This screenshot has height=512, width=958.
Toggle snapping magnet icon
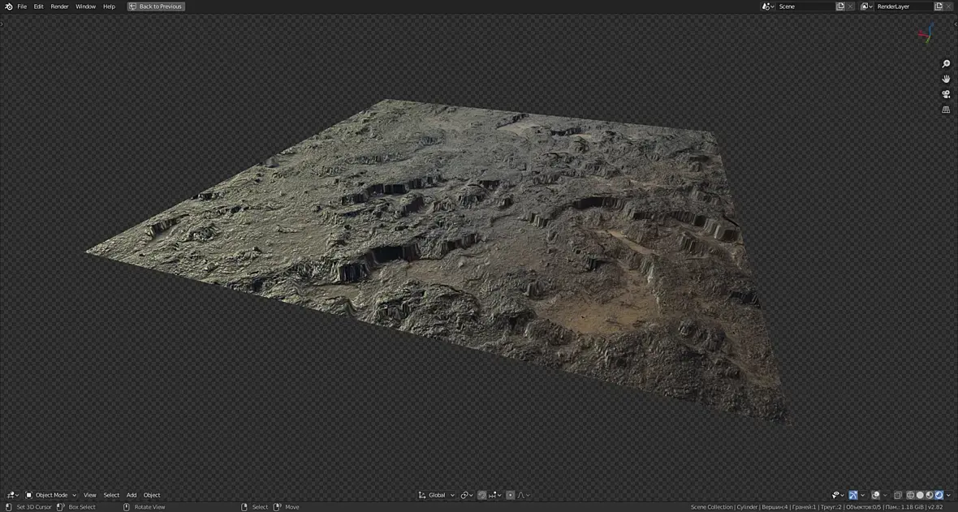(x=482, y=495)
